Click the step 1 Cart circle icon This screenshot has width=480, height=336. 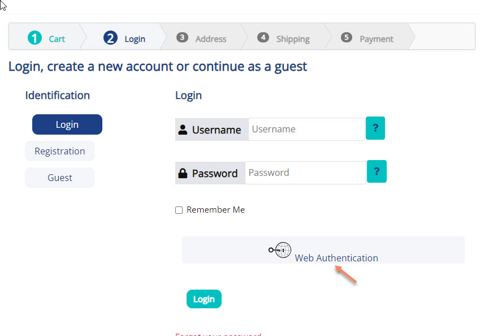point(35,38)
